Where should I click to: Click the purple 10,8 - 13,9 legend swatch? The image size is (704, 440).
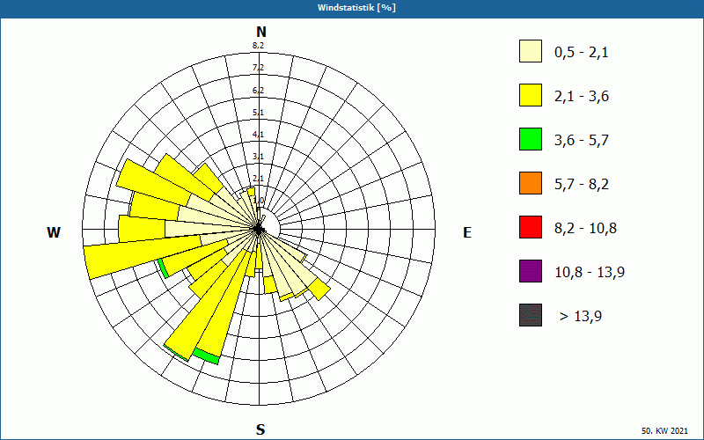pos(531,271)
